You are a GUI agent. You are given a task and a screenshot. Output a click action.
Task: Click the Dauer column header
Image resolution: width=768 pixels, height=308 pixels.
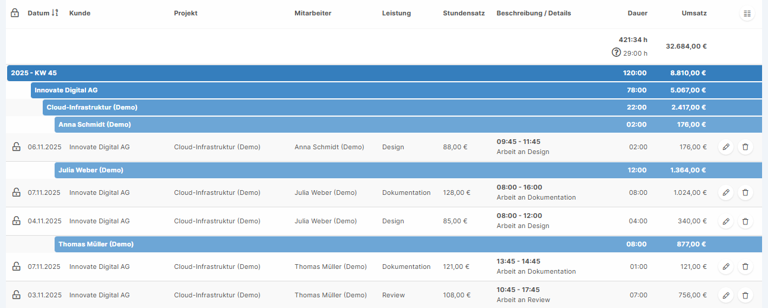(x=637, y=13)
